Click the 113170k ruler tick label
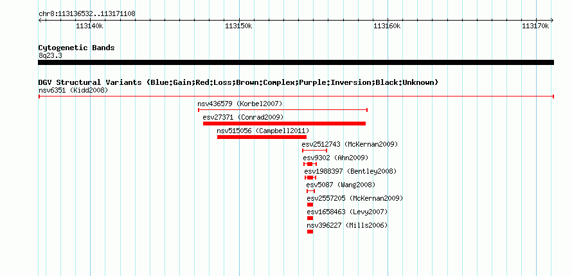572x276 pixels. (x=535, y=26)
